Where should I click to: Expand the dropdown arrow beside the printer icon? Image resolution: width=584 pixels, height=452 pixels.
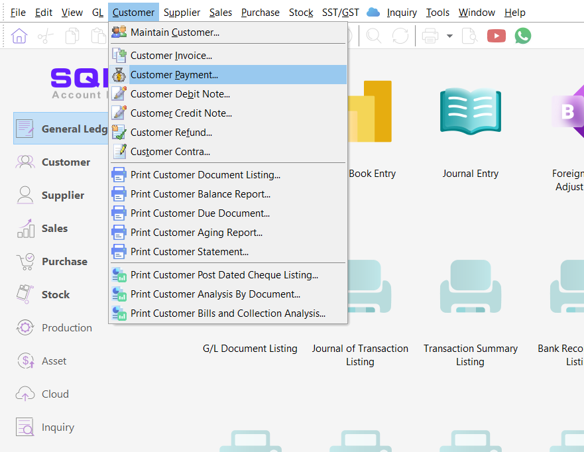tap(449, 36)
